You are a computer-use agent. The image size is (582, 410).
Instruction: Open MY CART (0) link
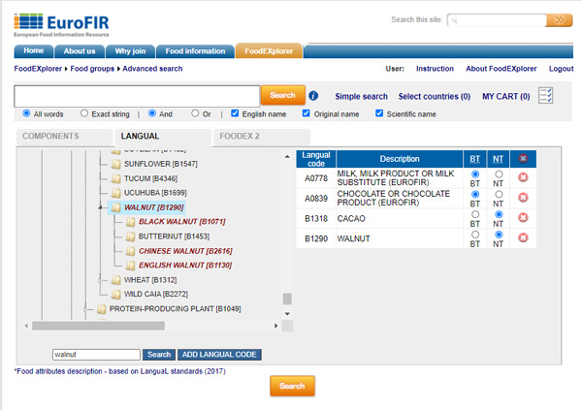pos(506,97)
